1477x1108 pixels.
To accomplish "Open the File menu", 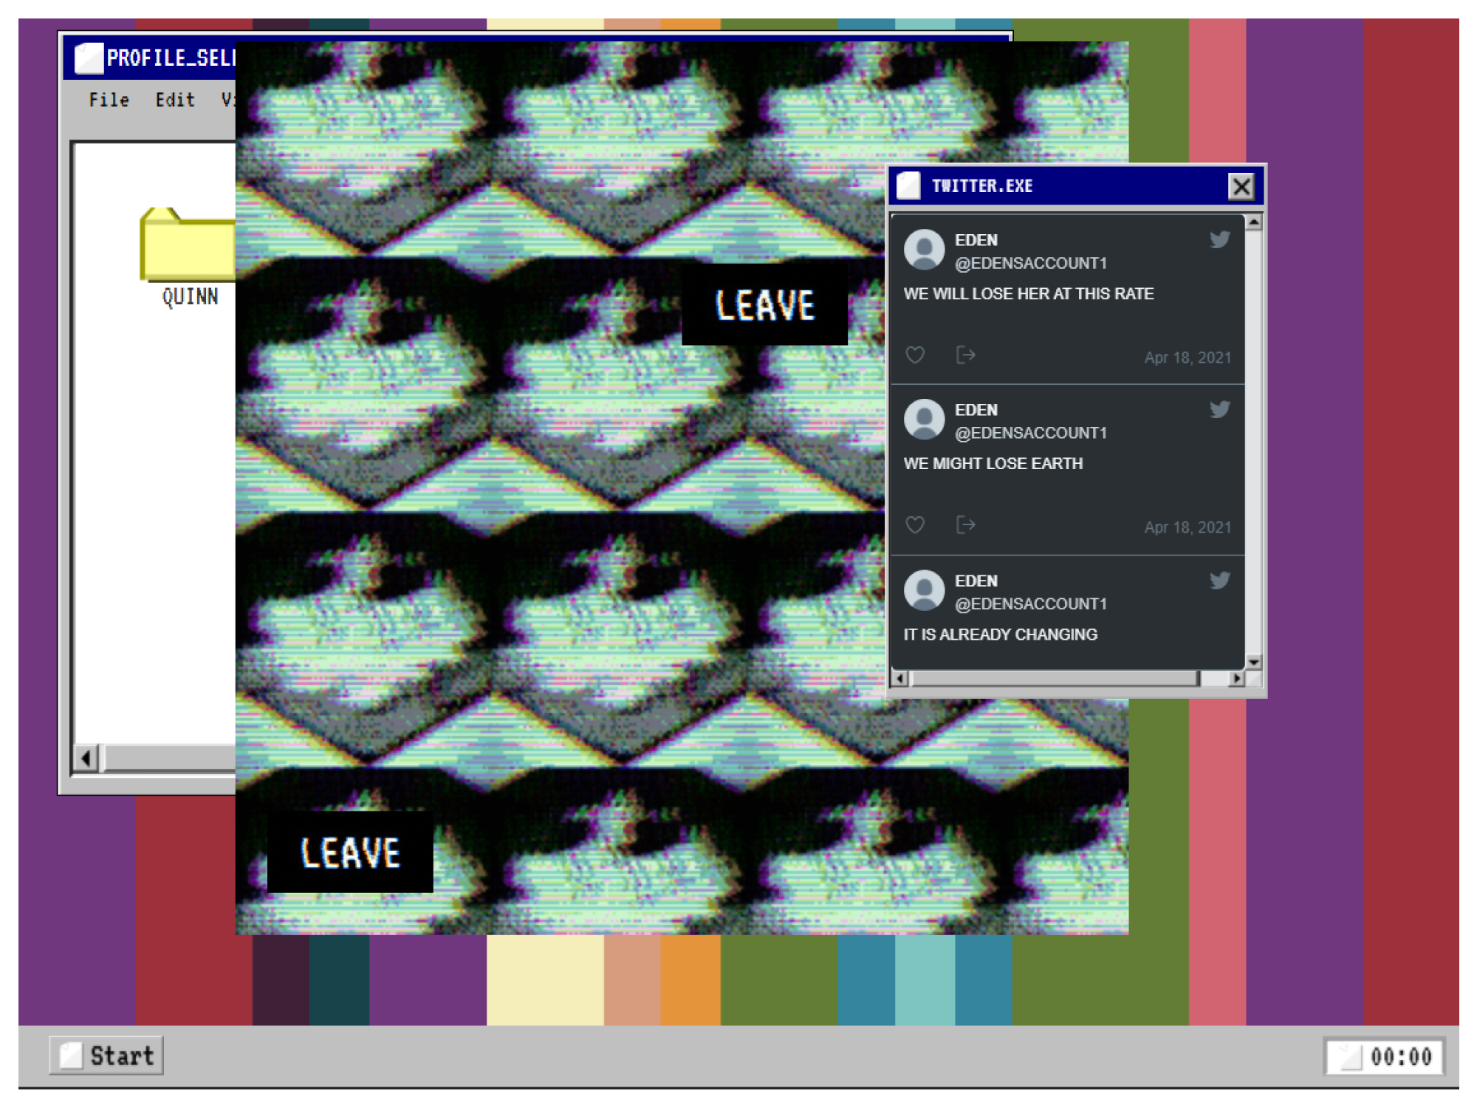I will pos(109,100).
